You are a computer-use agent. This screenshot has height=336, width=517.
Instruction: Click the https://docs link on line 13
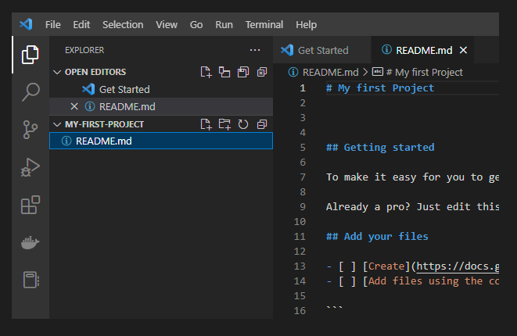point(458,266)
